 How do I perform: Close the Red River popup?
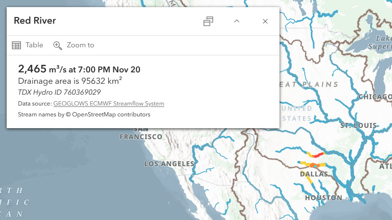tap(265, 21)
